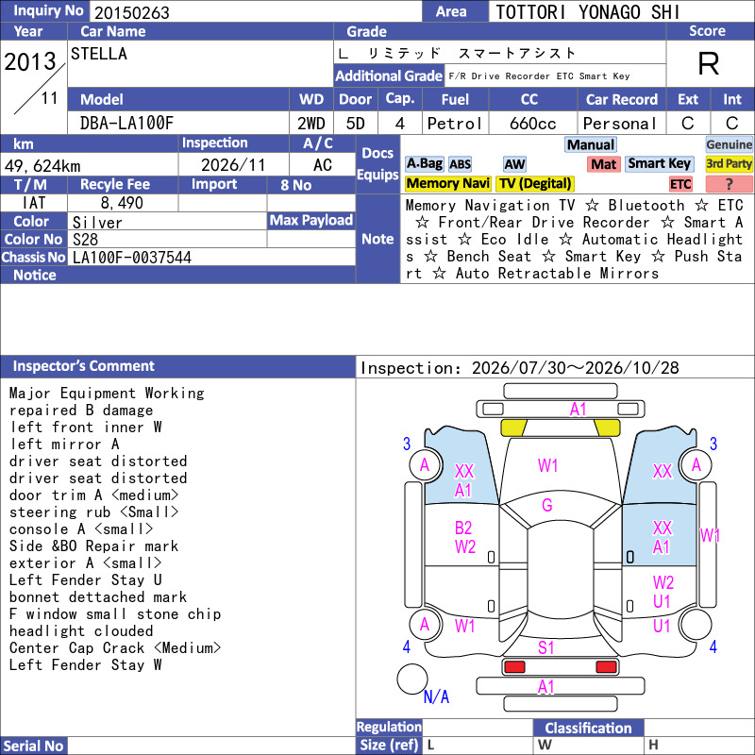Select the 5D door value

pyautogui.click(x=356, y=124)
